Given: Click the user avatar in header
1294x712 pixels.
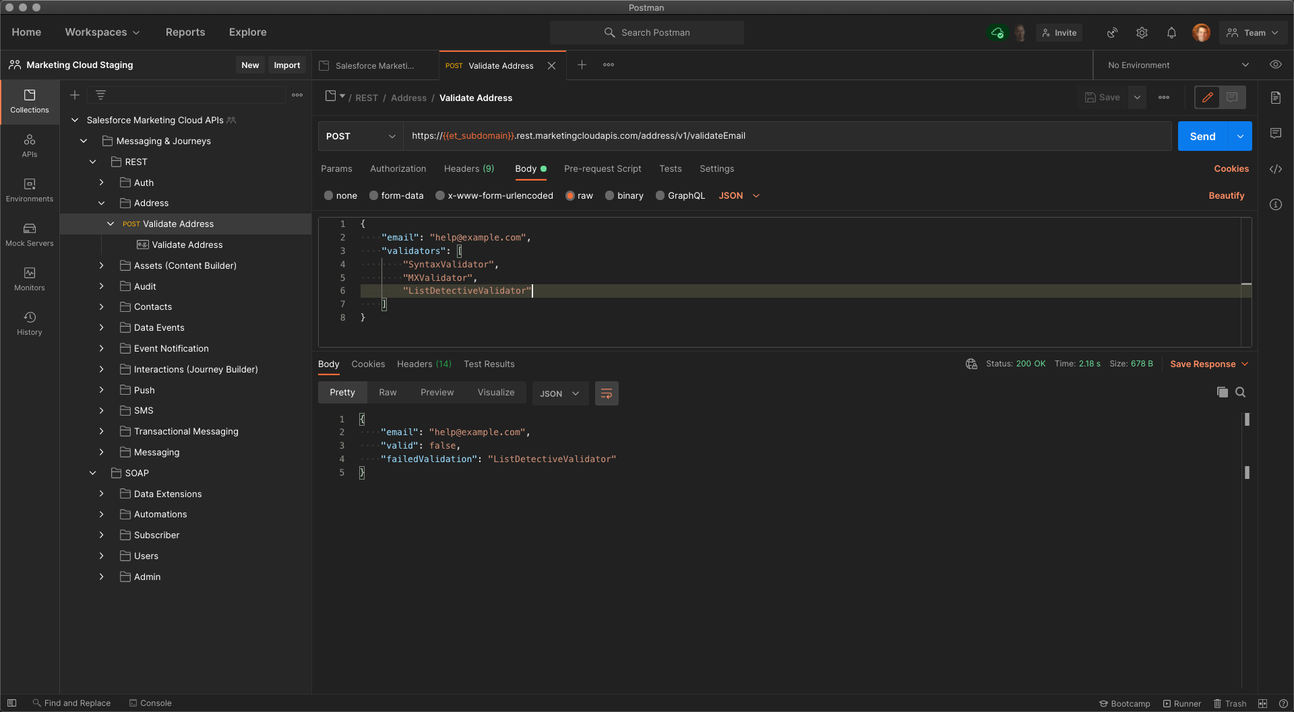Looking at the screenshot, I should 1201,32.
